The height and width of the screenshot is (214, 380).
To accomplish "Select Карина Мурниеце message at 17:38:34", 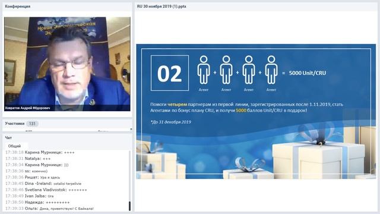I will pos(37,165).
